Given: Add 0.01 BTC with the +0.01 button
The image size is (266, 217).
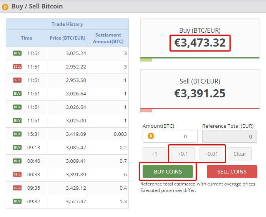Looking at the screenshot, I should (211, 154).
